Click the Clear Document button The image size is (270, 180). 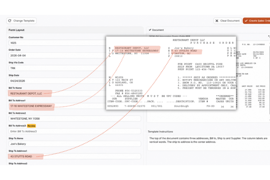tap(227, 21)
